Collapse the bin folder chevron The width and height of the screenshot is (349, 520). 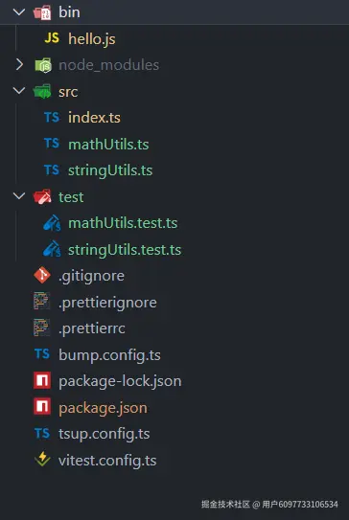coord(19,11)
